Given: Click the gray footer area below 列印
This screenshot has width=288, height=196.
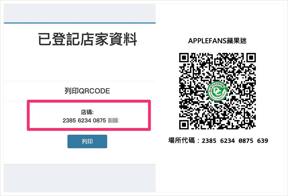Looking at the screenshot, I should (80, 178).
